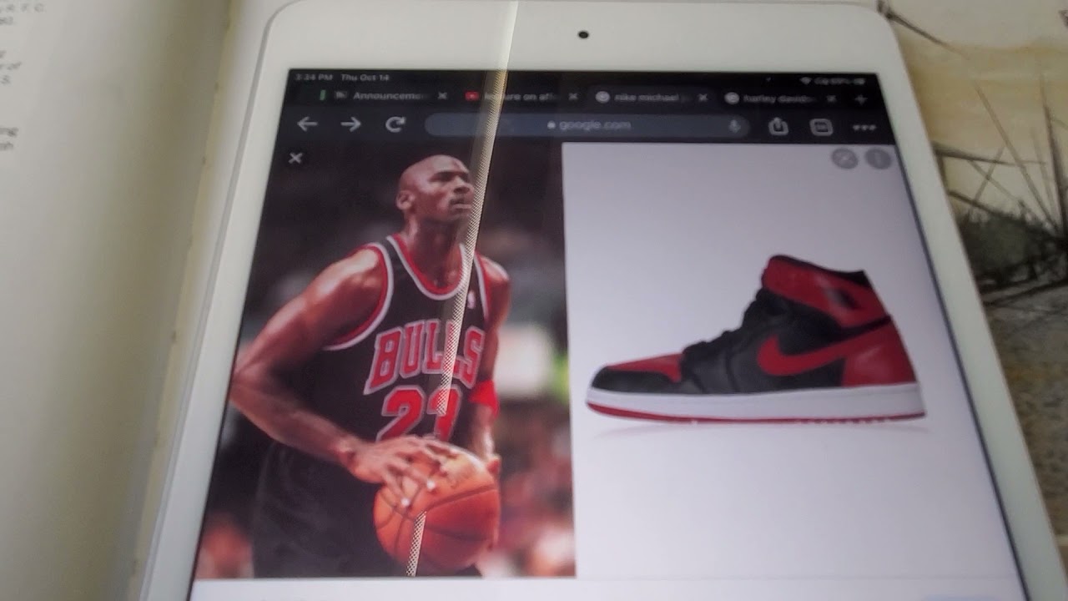This screenshot has width=1068, height=601.
Task: Close the image preview with X
Action: pos(295,158)
